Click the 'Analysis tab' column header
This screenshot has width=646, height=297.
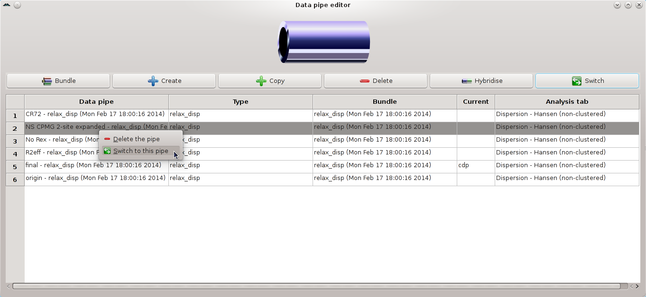567,102
